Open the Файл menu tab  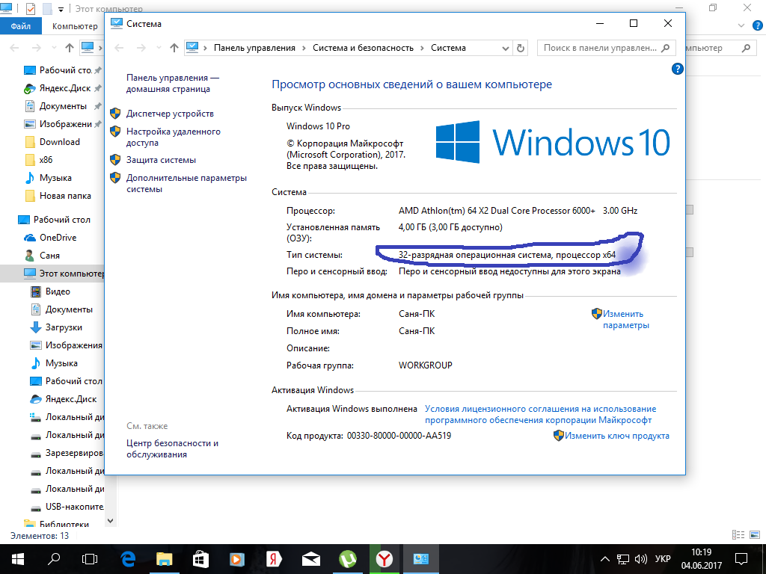click(21, 26)
